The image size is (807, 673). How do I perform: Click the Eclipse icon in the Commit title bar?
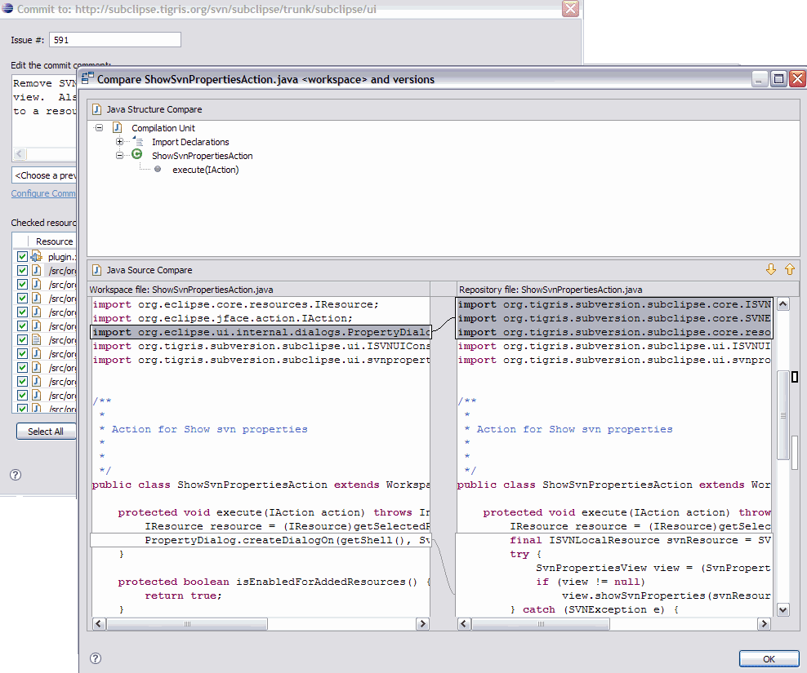[x=7, y=8]
